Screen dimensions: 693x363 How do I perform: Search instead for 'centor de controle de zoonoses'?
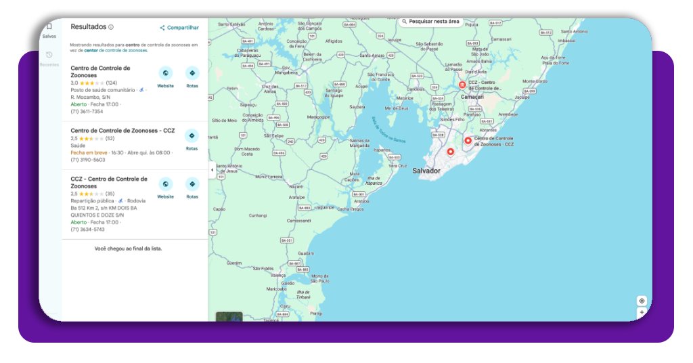pos(115,50)
